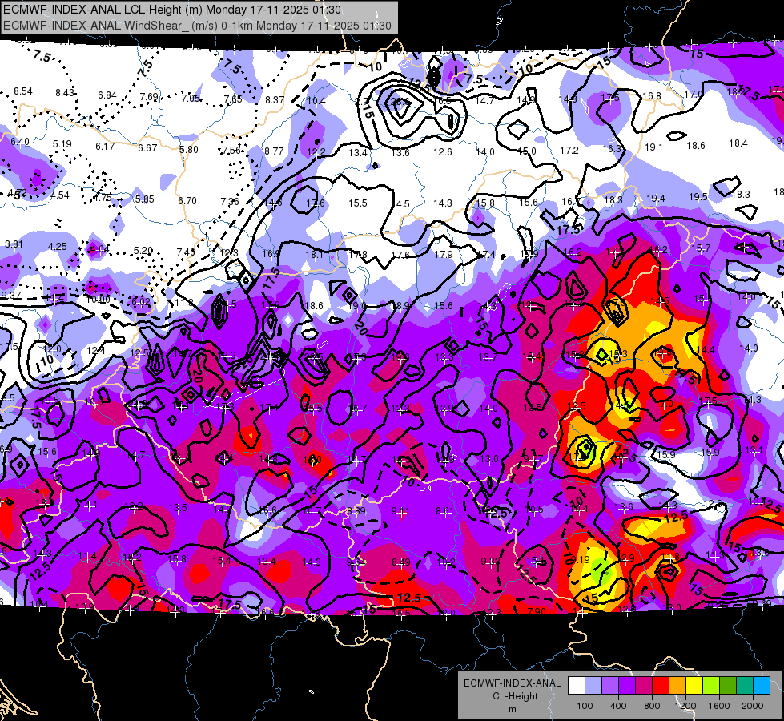Screen dimensions: 784x721
Task: Click the grid value "19.1"
Action: click(x=653, y=147)
